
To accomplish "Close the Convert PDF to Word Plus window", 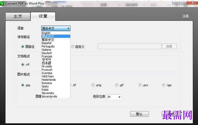I will 193,3.
